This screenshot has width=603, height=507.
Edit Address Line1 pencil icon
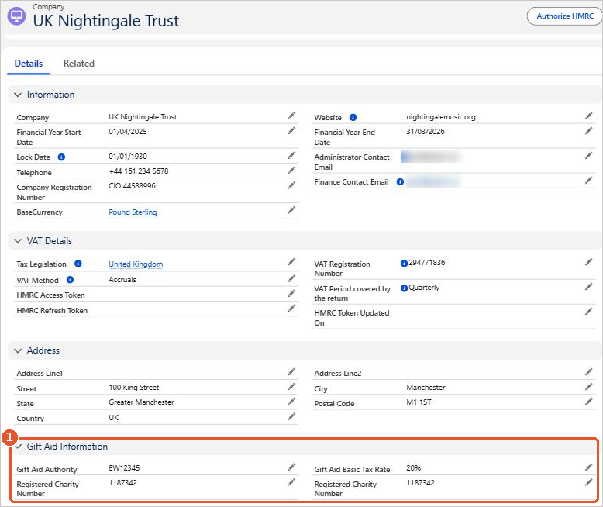coord(291,371)
